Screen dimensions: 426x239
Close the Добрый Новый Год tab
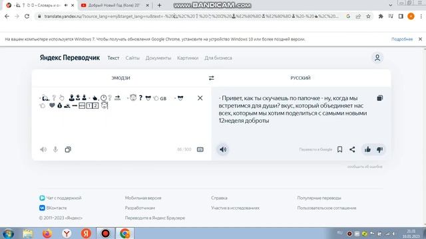[x=148, y=5]
